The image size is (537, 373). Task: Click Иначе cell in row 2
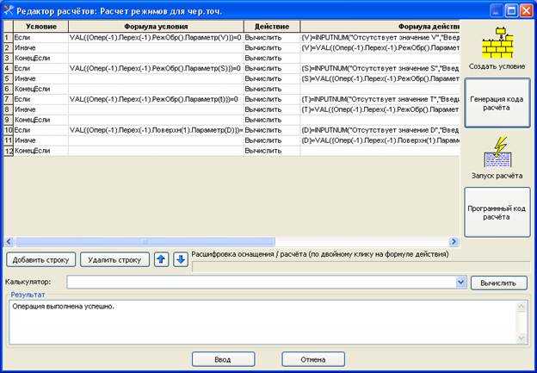click(x=40, y=47)
